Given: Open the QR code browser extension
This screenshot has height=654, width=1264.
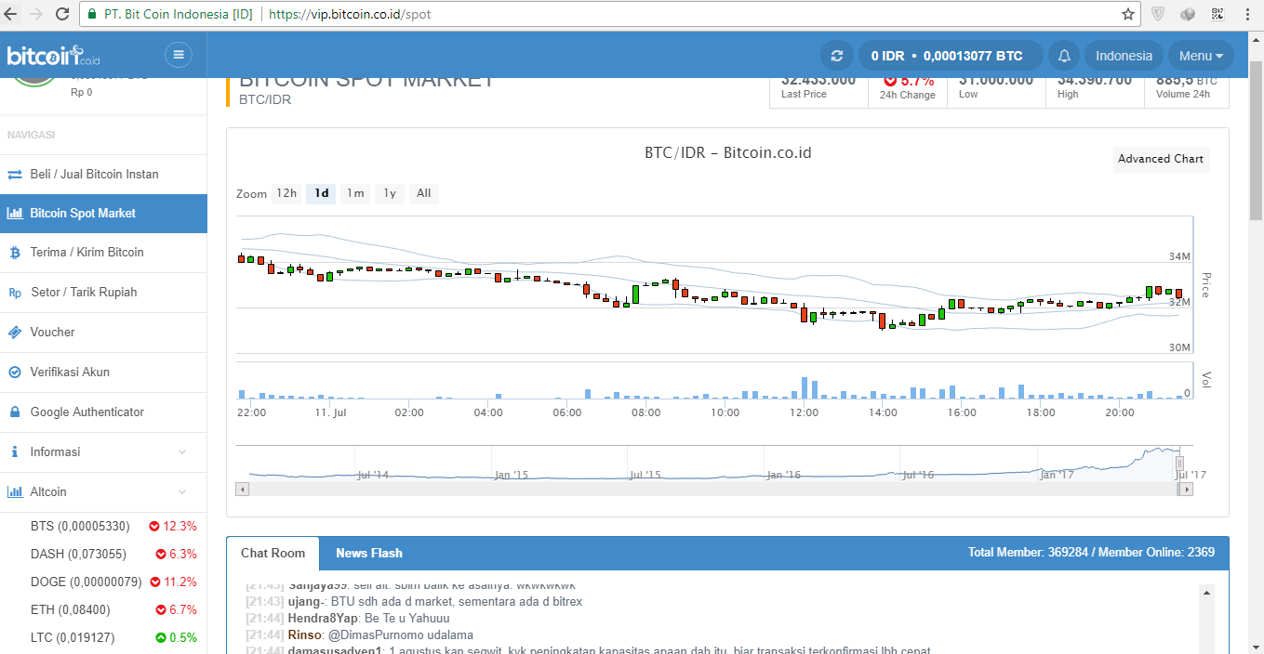Looking at the screenshot, I should click(x=1217, y=14).
